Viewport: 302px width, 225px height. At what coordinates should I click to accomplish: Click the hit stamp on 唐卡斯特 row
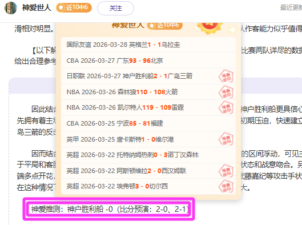tap(226, 139)
